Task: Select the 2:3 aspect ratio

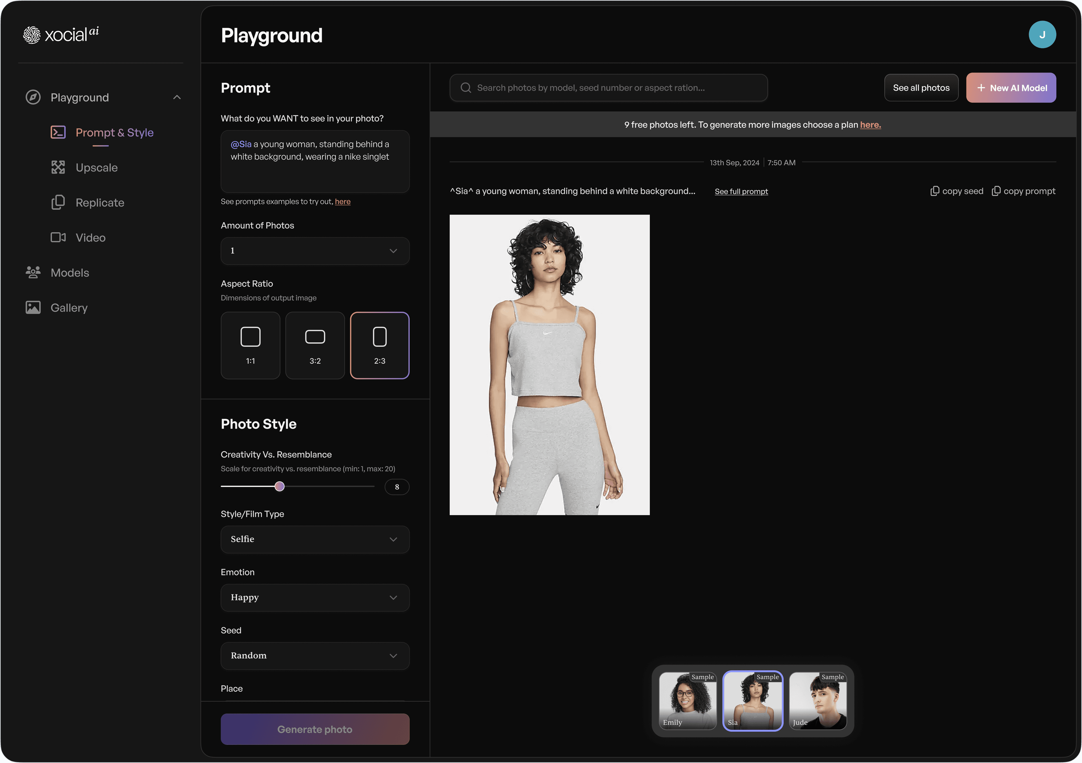Action: 379,345
